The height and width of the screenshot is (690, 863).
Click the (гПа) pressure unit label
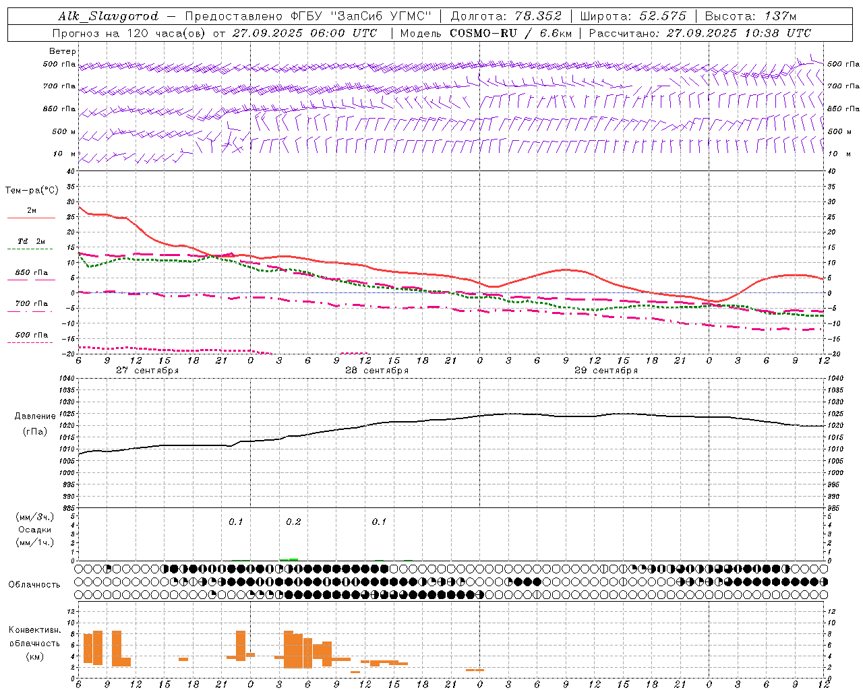pos(35,432)
